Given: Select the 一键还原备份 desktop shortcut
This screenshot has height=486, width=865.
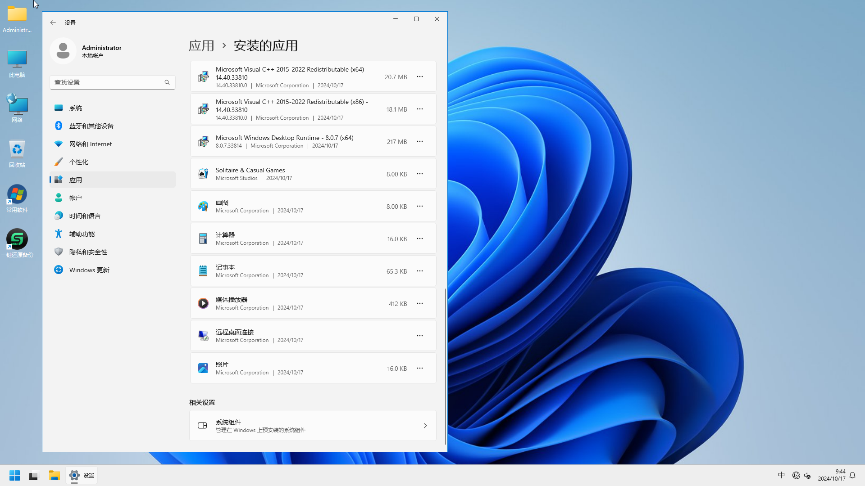Looking at the screenshot, I should 17,243.
